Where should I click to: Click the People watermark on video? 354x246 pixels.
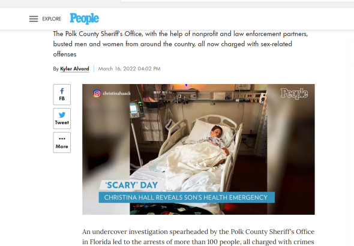[294, 94]
